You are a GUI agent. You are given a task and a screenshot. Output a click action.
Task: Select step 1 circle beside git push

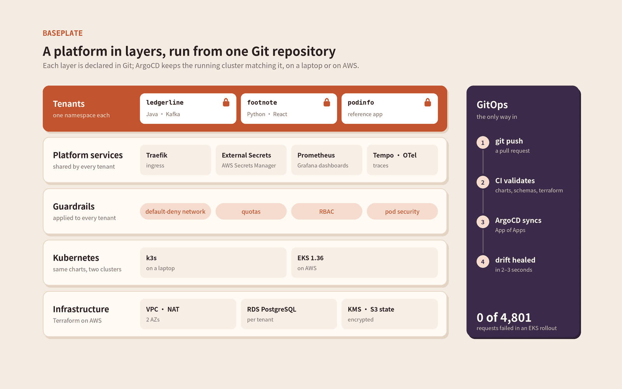pos(483,143)
